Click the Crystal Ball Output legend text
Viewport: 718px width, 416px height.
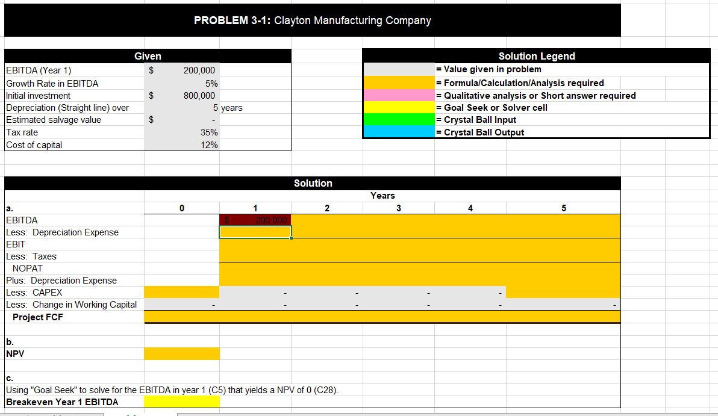click(480, 132)
